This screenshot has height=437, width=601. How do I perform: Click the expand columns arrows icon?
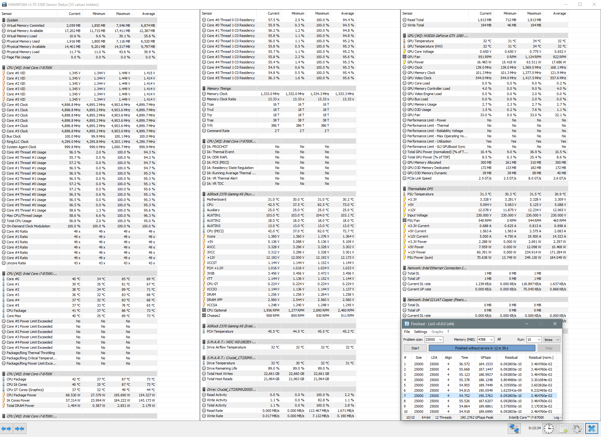pos(6,429)
